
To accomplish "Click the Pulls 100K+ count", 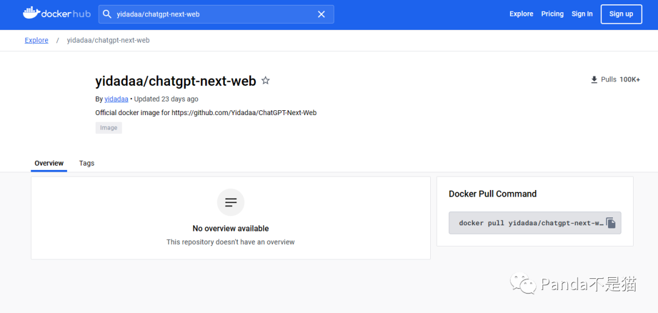I will (x=620, y=80).
